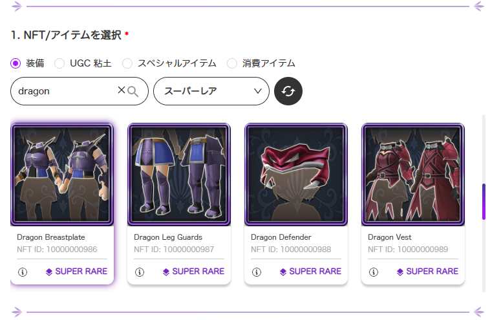Viewport: 490px width, 320px height.
Task: Select the UGC 粘土 radio option
Action: click(59, 63)
